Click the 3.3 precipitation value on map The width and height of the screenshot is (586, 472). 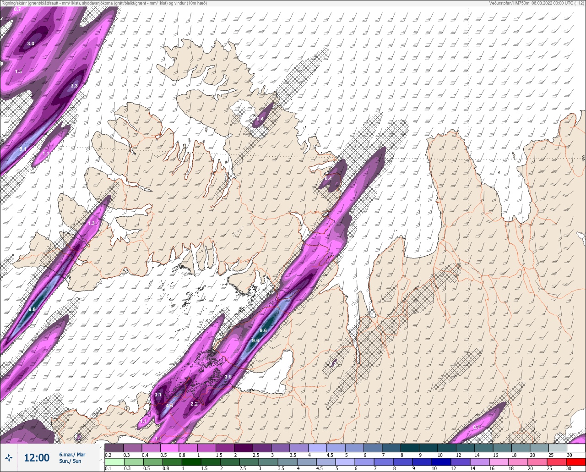[x=74, y=86]
